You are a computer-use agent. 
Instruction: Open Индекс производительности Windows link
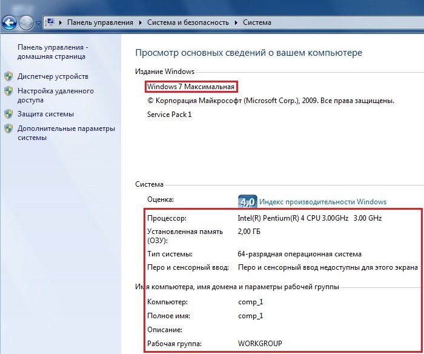tap(323, 202)
